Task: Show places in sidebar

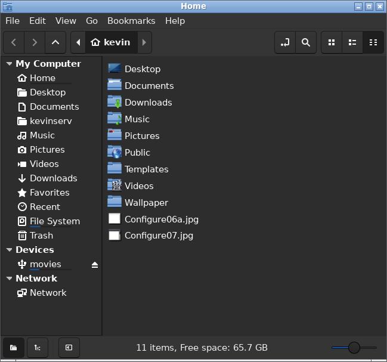Action: 14,347
